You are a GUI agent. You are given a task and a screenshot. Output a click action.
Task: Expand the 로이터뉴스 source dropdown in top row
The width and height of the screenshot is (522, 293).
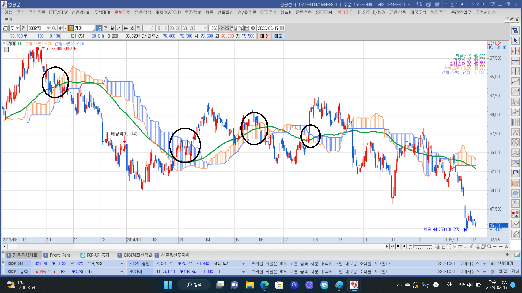(484, 264)
